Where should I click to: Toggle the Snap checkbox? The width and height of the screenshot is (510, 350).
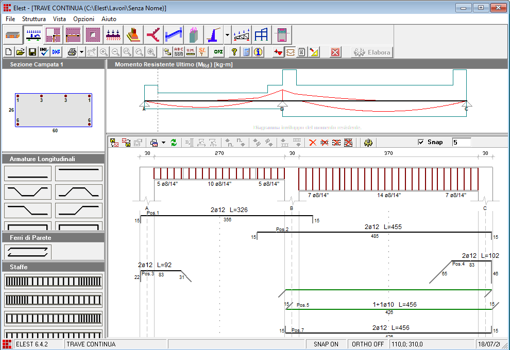coord(421,142)
